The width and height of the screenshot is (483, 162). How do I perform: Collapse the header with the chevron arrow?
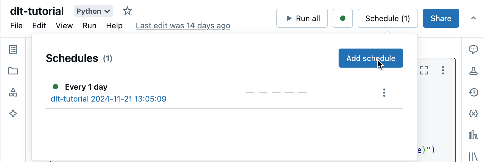coord(473,18)
